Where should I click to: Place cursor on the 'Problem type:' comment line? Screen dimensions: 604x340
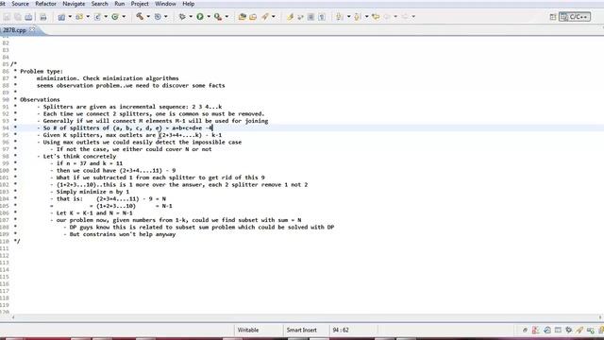42,72
